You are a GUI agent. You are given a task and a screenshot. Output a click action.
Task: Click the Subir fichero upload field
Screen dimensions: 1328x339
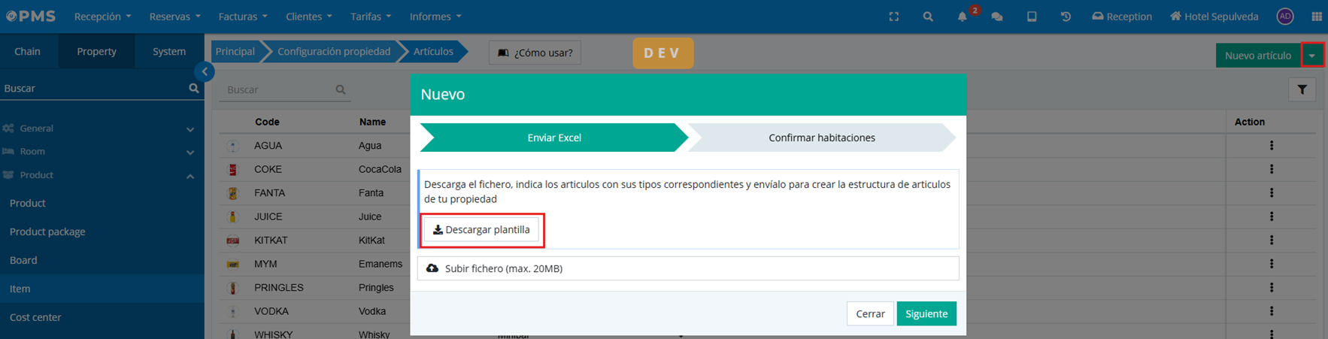pos(687,268)
